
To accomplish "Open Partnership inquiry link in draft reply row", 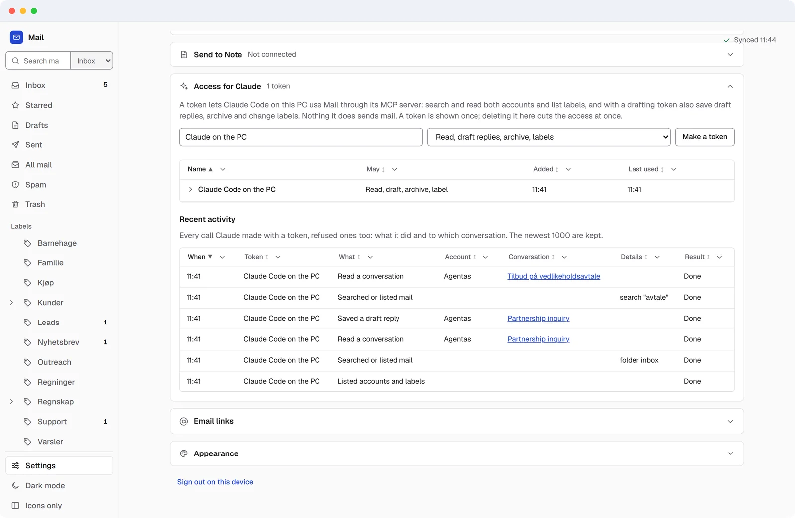I will coord(538,319).
